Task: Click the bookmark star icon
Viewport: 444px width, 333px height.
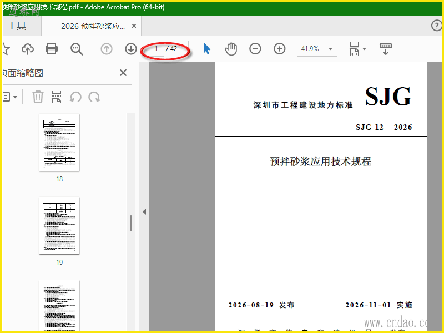Action: [6, 49]
